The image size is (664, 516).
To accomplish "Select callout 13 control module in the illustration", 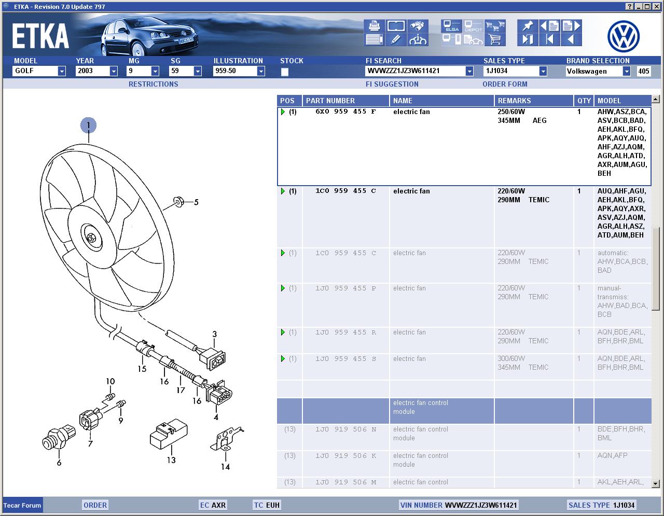I will (171, 460).
